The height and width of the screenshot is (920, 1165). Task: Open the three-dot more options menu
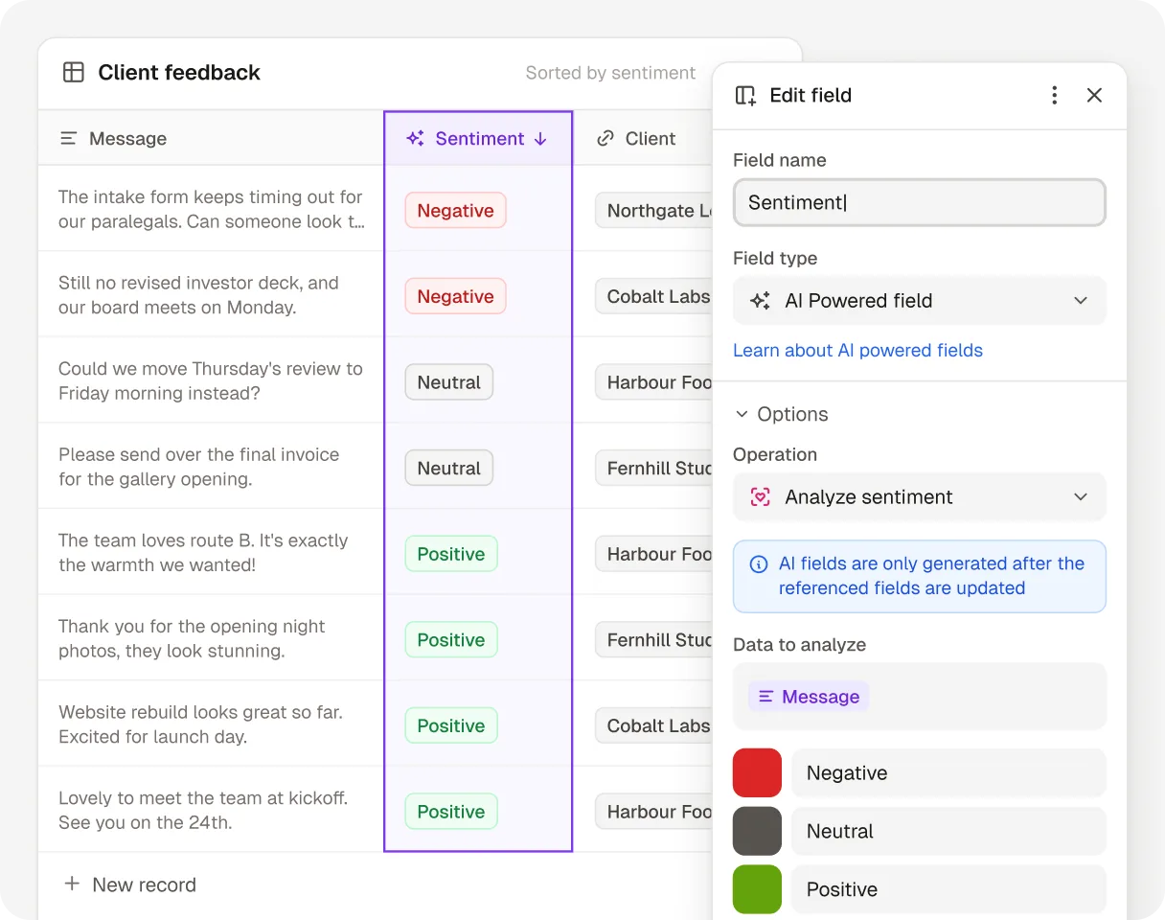[x=1054, y=95]
